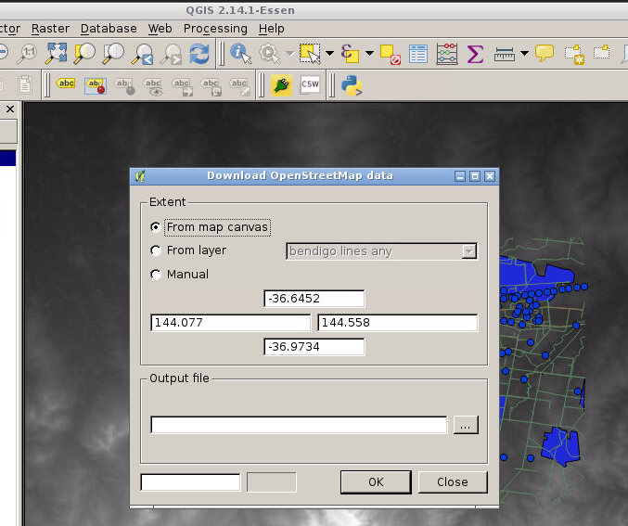
Task: Click the Zoom Next icon
Action: pyautogui.click(x=171, y=54)
